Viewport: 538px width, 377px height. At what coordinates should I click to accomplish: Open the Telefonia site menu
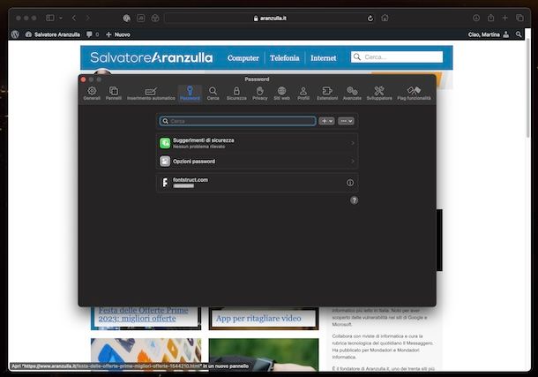(285, 58)
